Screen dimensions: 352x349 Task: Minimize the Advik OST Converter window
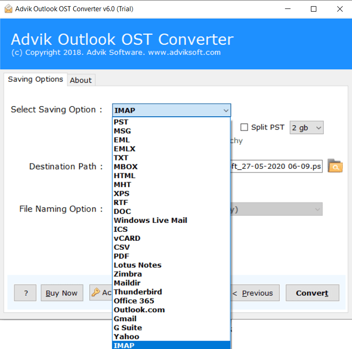click(288, 9)
